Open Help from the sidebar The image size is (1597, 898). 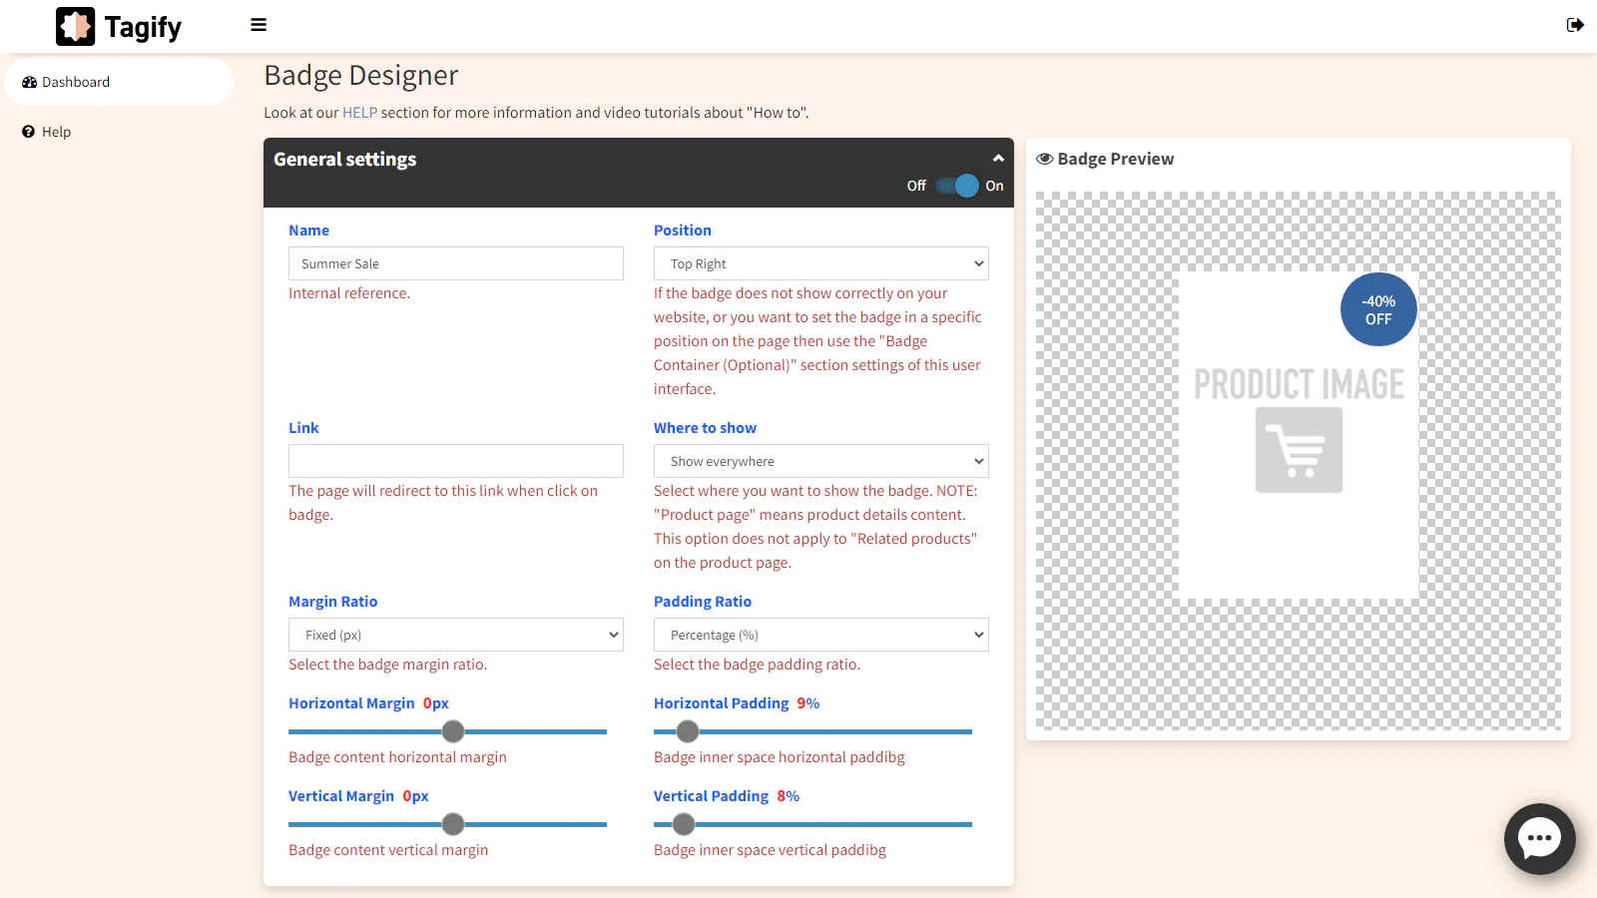coord(56,132)
